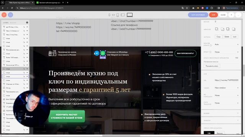Click the translate page icon

click(x=183, y=8)
